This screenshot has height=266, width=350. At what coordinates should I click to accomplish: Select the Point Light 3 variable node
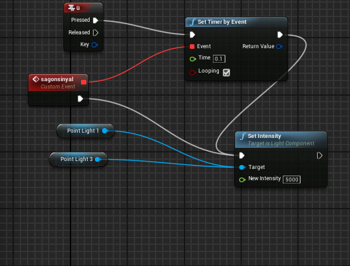tap(78, 159)
